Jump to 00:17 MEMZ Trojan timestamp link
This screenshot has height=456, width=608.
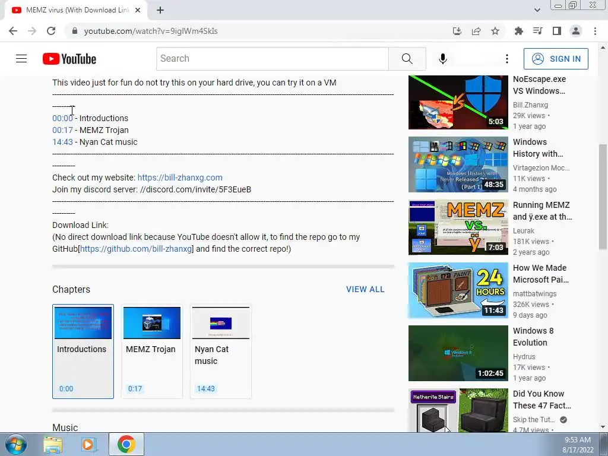(62, 130)
